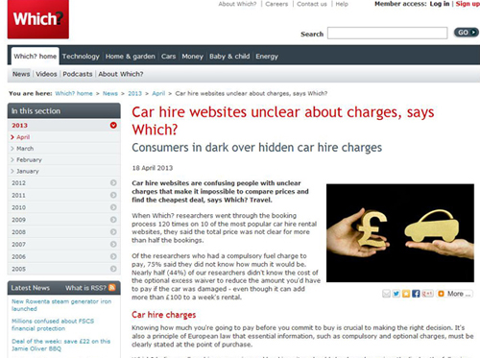Expand the 2011 archive arrow
The height and width of the screenshot is (358, 480).
click(113, 195)
